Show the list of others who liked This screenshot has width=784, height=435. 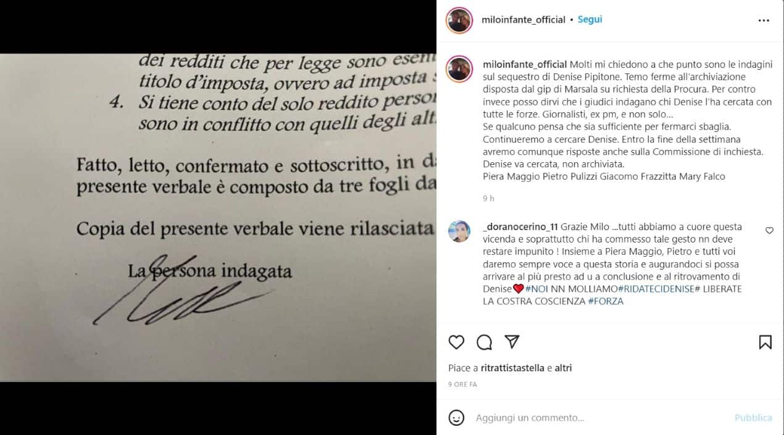click(563, 368)
